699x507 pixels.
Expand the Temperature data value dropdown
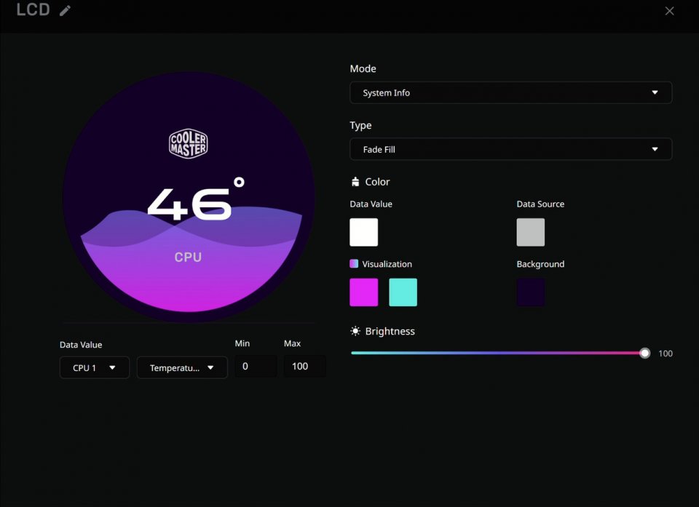(182, 367)
